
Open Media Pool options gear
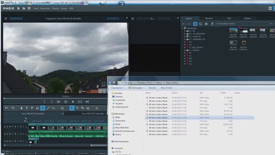coord(206,24)
